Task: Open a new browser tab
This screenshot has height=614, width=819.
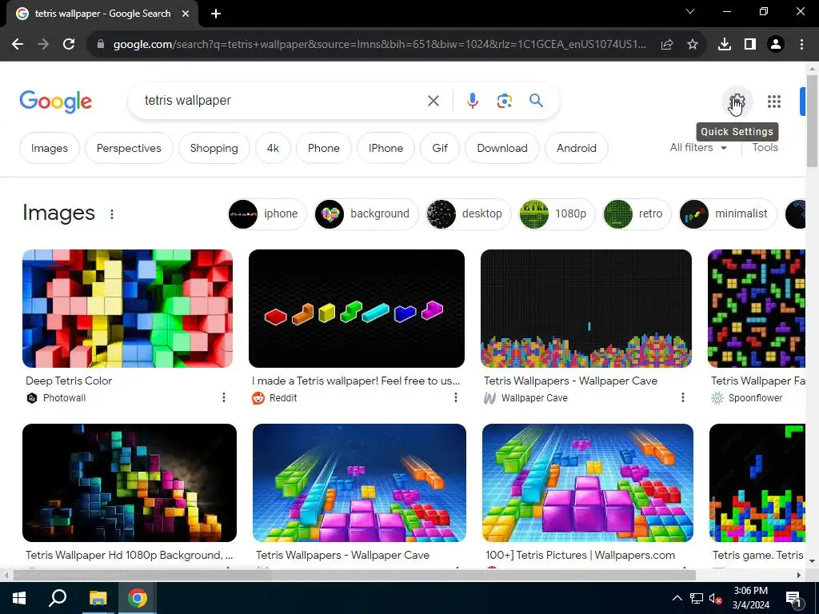Action: [x=216, y=14]
